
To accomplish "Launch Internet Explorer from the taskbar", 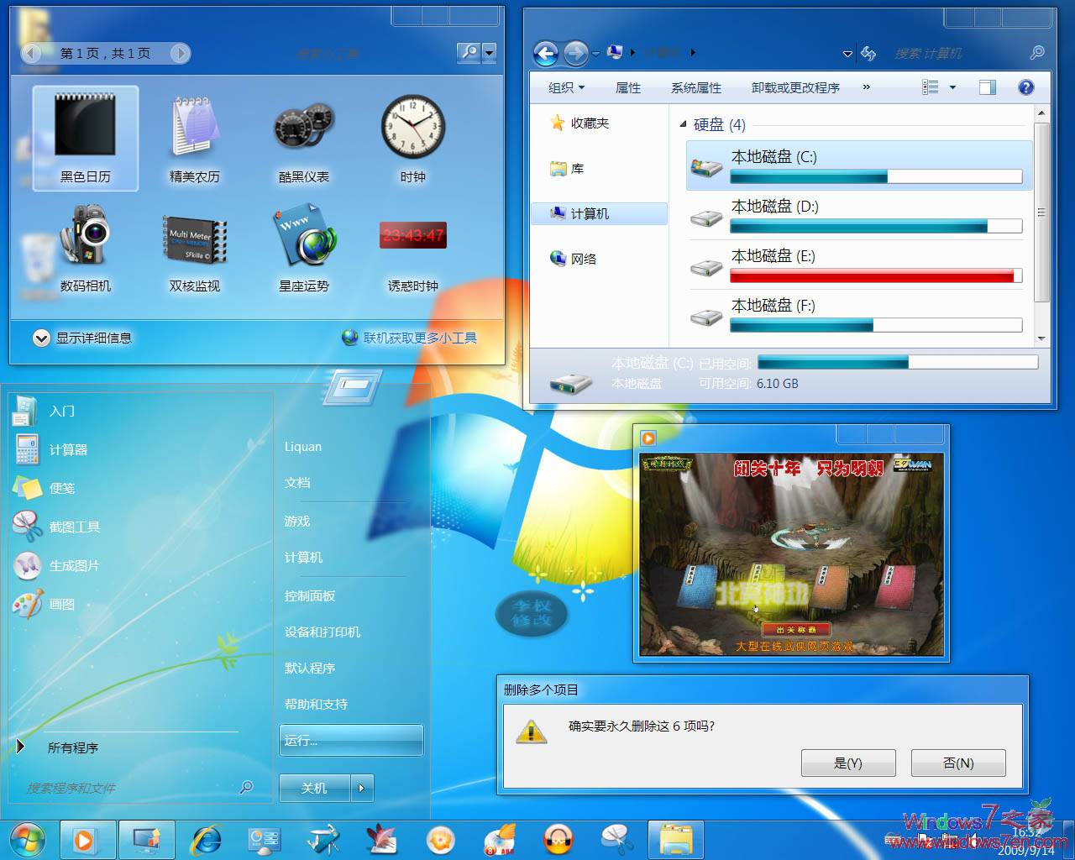I will pos(206,839).
